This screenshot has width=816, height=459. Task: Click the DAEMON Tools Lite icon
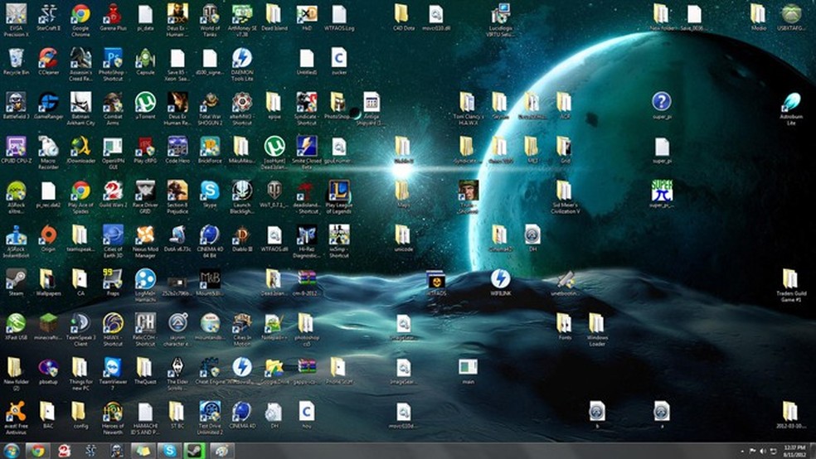(241, 59)
